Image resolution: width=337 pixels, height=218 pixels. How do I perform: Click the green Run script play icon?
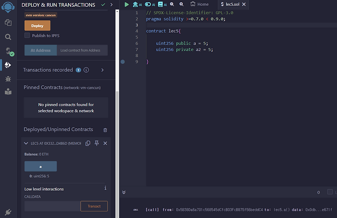tap(127, 4)
